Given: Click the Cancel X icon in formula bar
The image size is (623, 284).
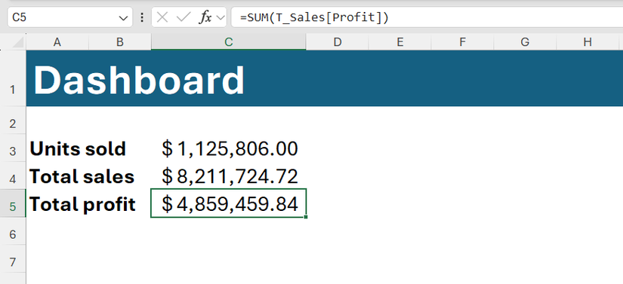Looking at the screenshot, I should [x=162, y=18].
